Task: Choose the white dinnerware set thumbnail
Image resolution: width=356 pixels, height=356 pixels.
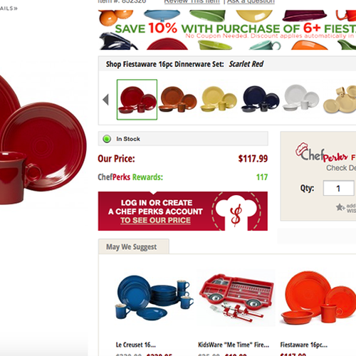Action: 301,98
